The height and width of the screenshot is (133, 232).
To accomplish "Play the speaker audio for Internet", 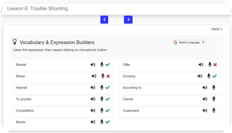I will pyautogui.click(x=93, y=88).
